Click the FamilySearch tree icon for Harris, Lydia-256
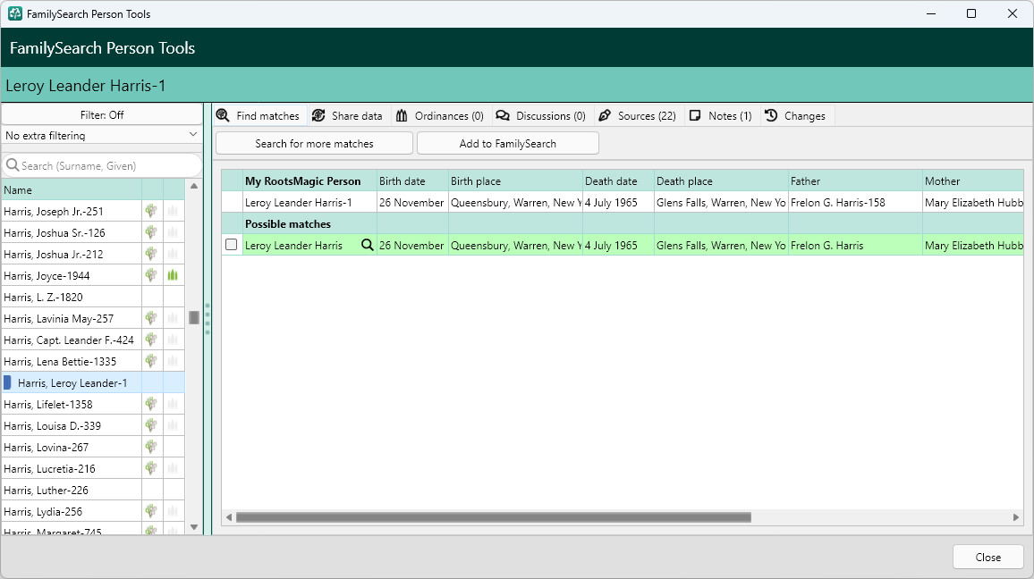Image resolution: width=1034 pixels, height=579 pixels. [x=152, y=511]
